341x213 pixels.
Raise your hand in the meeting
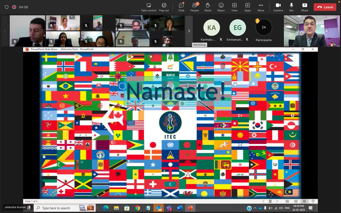click(208, 7)
